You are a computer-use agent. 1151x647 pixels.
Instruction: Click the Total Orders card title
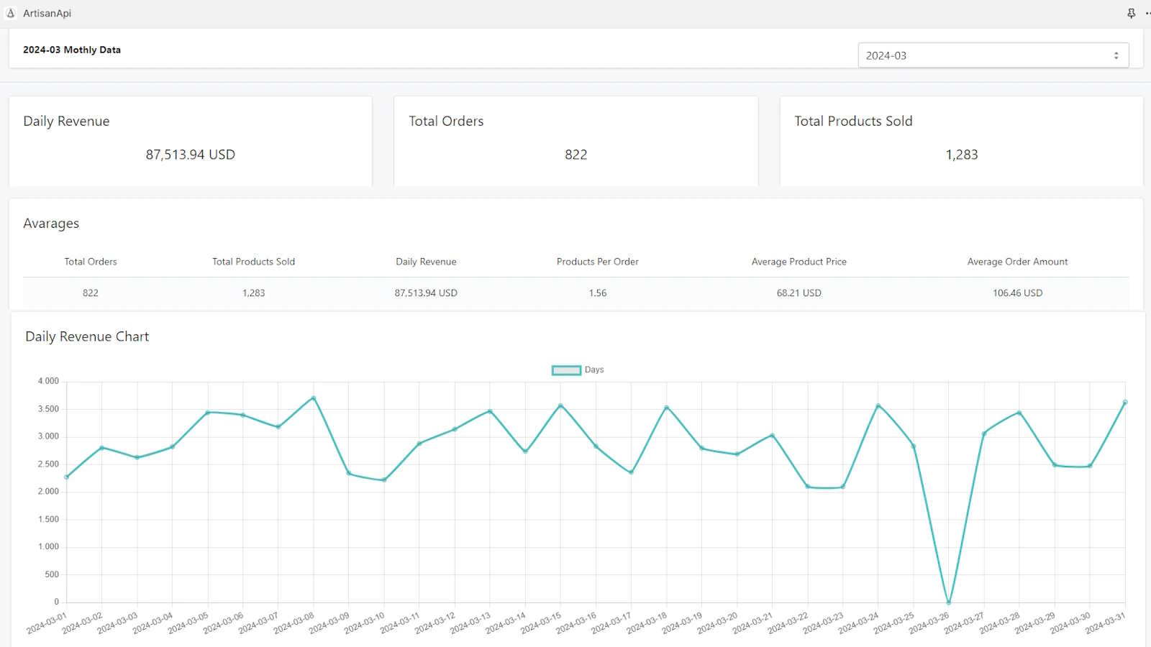coord(446,121)
